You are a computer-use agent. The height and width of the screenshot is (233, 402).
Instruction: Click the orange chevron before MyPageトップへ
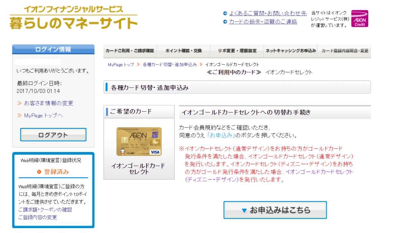[20, 115]
